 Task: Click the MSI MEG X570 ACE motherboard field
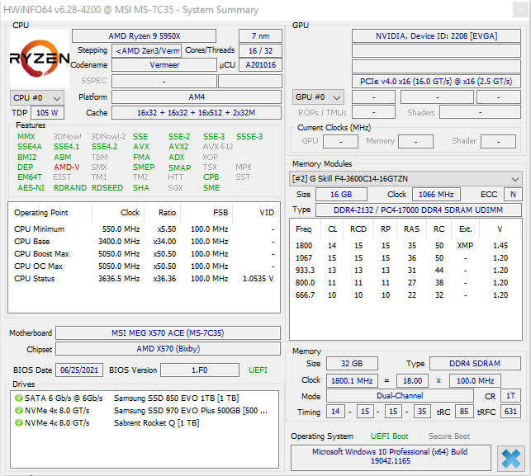pyautogui.click(x=168, y=333)
